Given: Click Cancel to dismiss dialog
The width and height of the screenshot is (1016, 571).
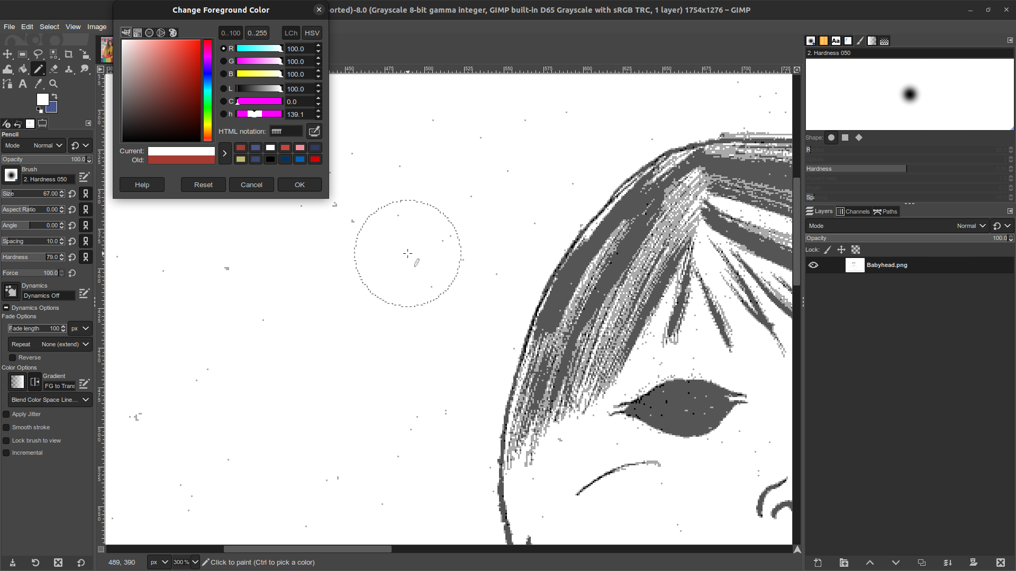Looking at the screenshot, I should 251,184.
